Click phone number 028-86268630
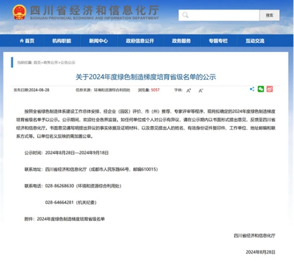294x261 pixels. [59, 186]
